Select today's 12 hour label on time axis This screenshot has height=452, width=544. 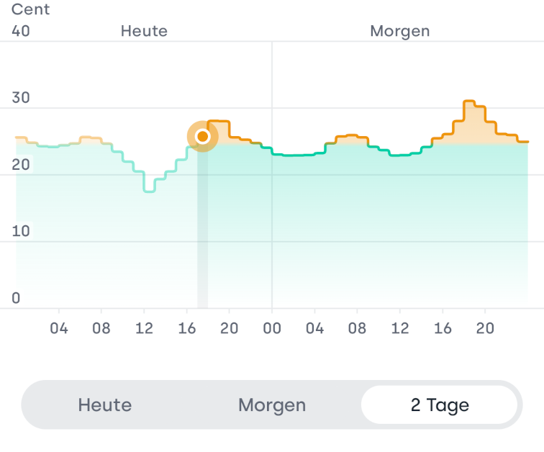[144, 329]
